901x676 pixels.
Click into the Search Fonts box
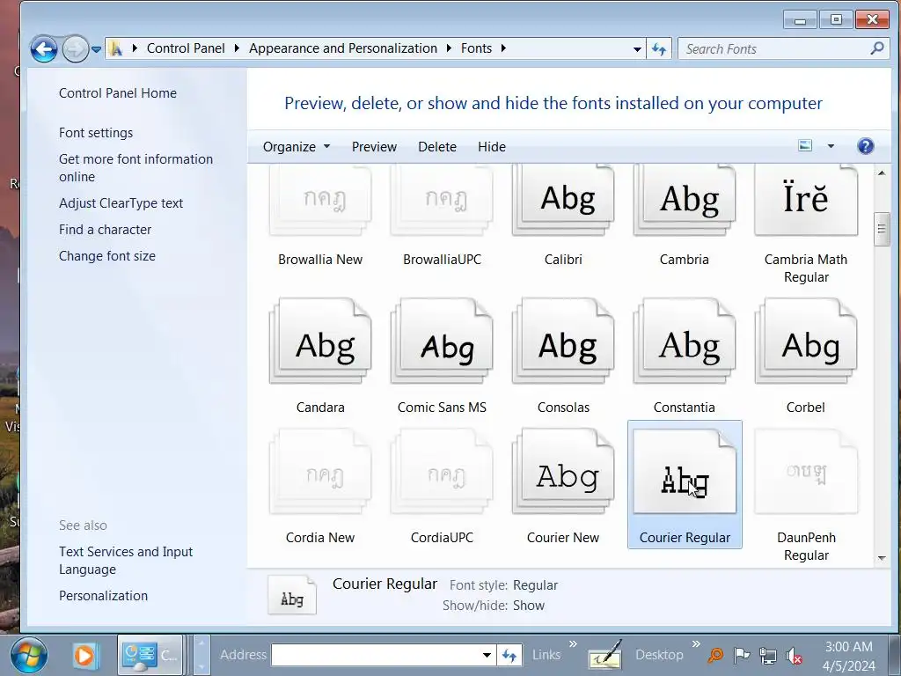[x=776, y=49]
